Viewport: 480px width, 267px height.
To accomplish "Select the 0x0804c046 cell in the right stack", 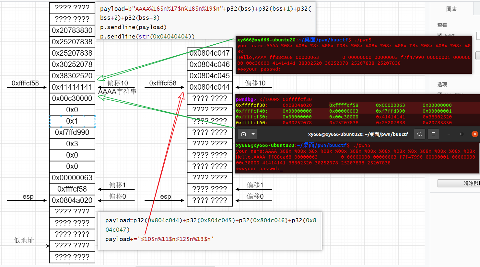I will point(210,64).
